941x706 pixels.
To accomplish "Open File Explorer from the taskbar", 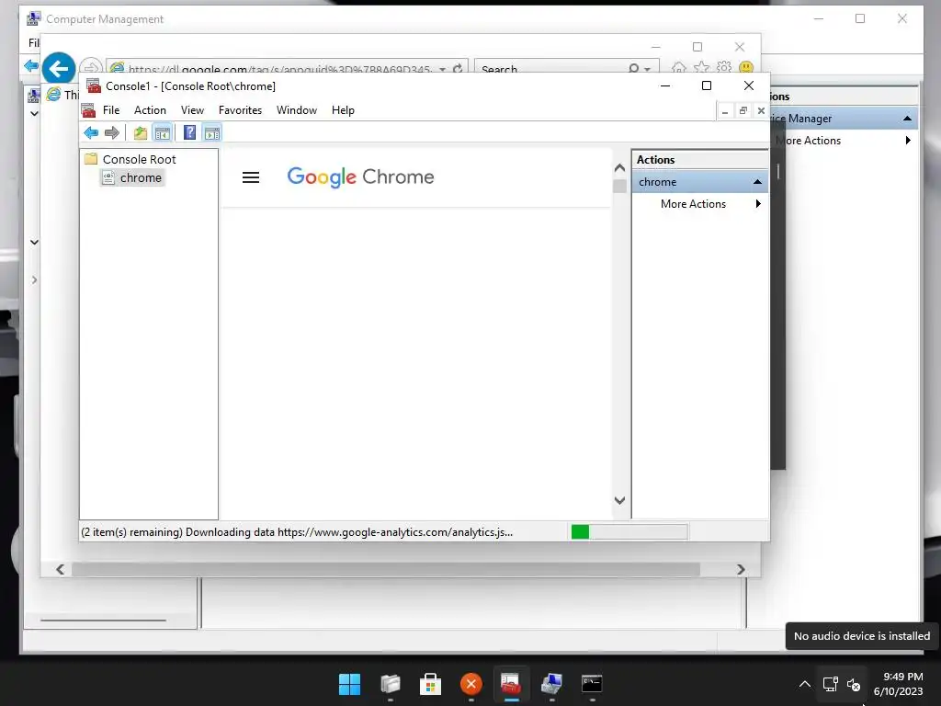I will (x=390, y=684).
